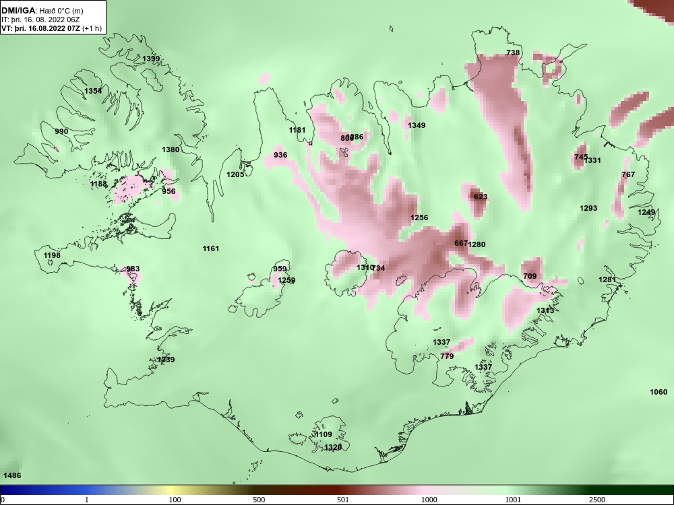Select the 738 value at the northern peninsula

pyautogui.click(x=513, y=53)
